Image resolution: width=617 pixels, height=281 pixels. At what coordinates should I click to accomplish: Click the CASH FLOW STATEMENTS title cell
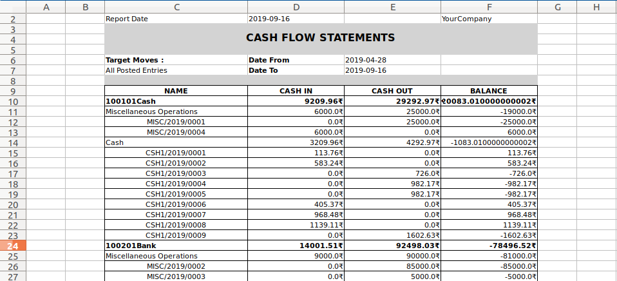(x=321, y=38)
